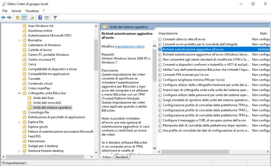Click the settings list horizontal scroll right arrow
271x166 pixels.
pyautogui.click(x=268, y=152)
